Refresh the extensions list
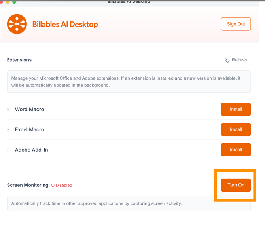 [x=236, y=60]
